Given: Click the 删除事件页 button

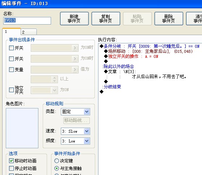Looking at the screenshot, I should (169, 19).
